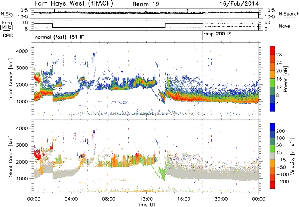Image resolution: width=299 pixels, height=207 pixels.
Task: Select the 'N.Sky' axis label
Action: (7, 14)
